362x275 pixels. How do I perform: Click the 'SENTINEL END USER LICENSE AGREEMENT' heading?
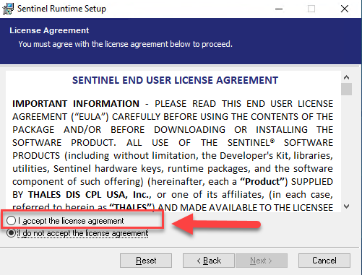pyautogui.click(x=175, y=80)
